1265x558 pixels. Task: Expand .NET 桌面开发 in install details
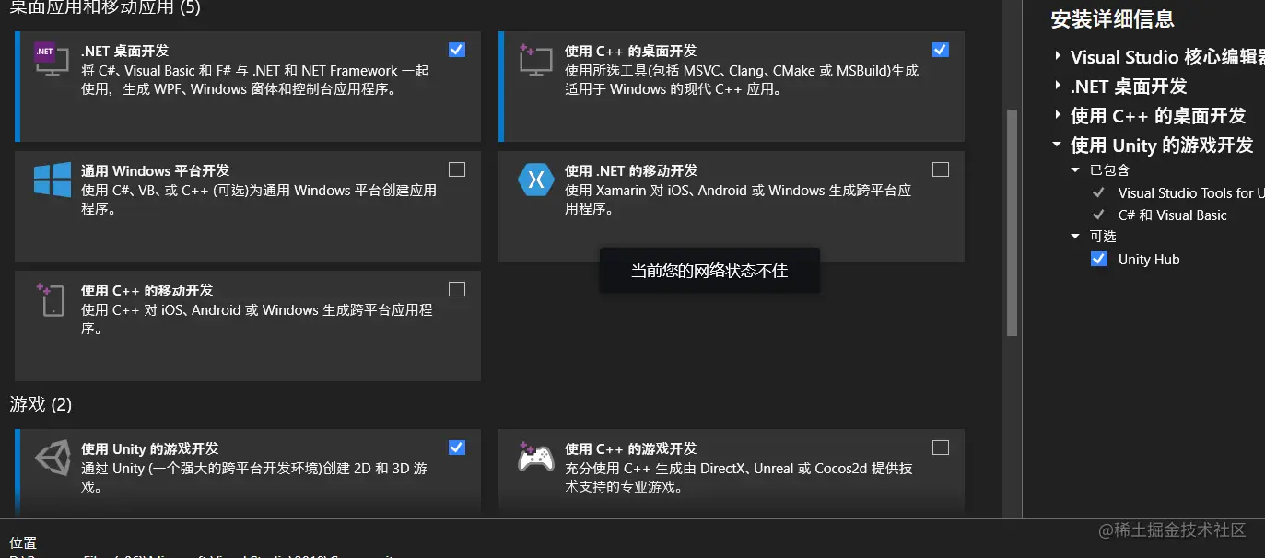(x=1058, y=86)
